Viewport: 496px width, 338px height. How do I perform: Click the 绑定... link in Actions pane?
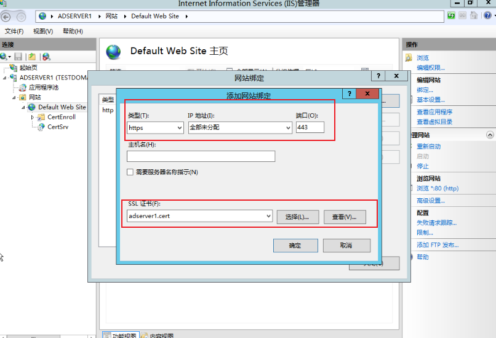pyautogui.click(x=425, y=90)
